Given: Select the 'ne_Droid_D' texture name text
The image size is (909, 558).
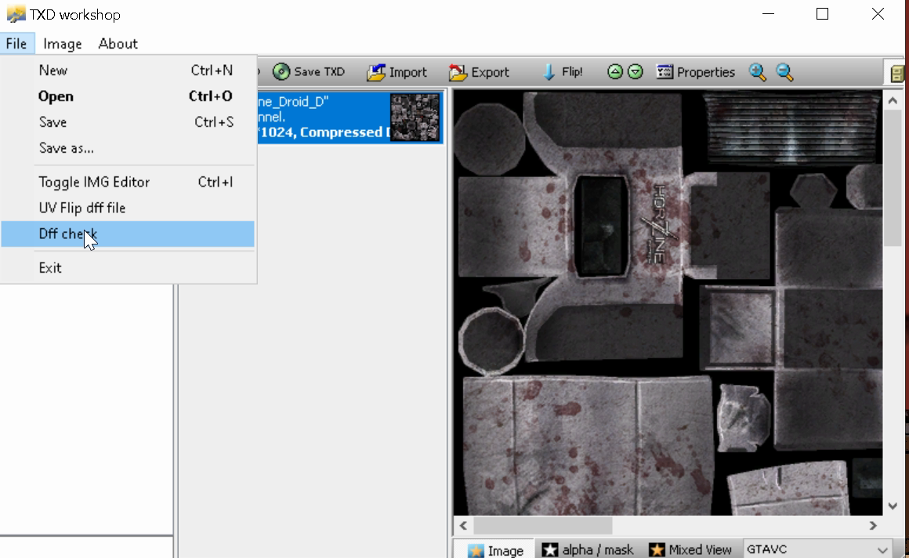Looking at the screenshot, I should (x=294, y=102).
